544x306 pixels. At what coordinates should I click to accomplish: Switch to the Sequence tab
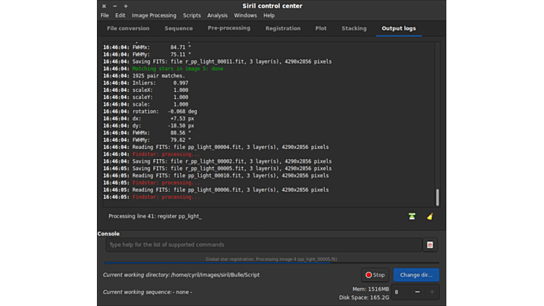(179, 29)
